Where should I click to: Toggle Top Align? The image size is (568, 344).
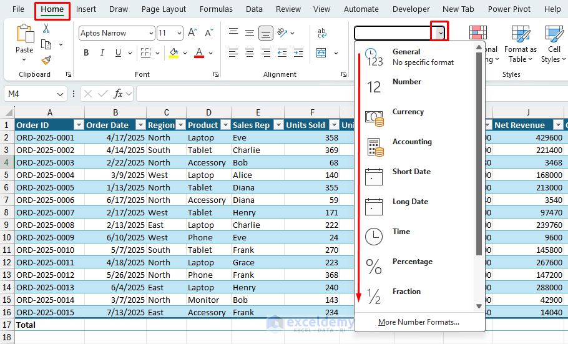pyautogui.click(x=233, y=33)
